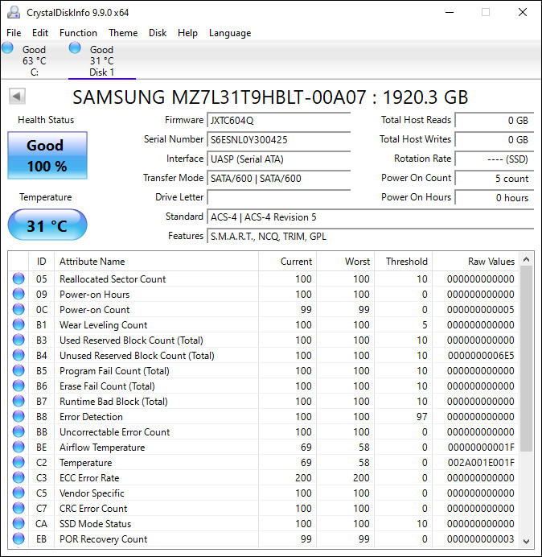
Task: Click status orb of Uncorrectable Error Count row
Action: point(18,431)
